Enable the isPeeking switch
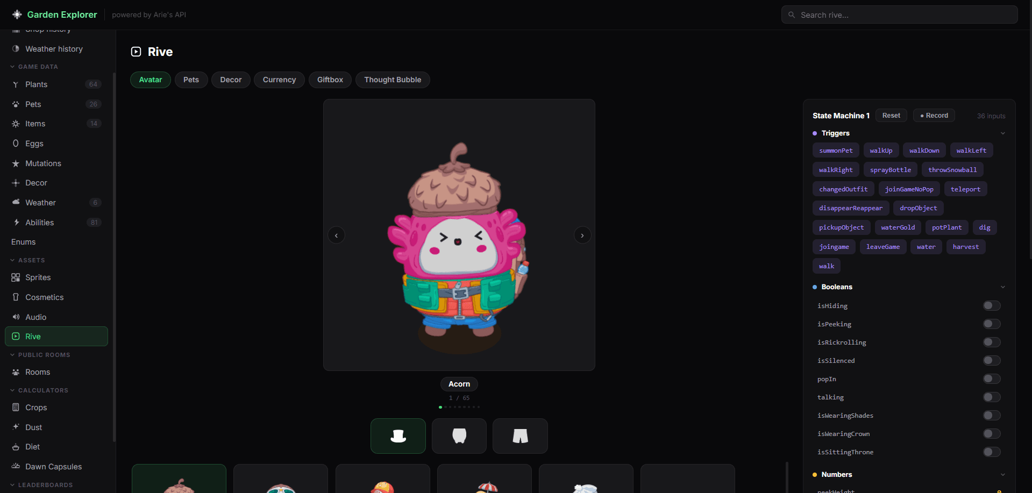This screenshot has height=493, width=1032. [x=992, y=324]
